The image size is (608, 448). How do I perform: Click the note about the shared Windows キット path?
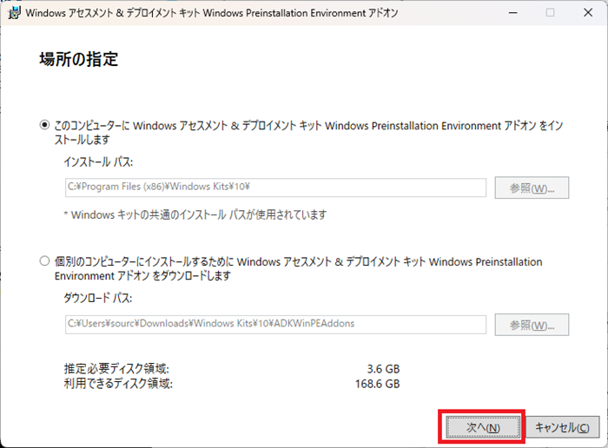(x=195, y=214)
